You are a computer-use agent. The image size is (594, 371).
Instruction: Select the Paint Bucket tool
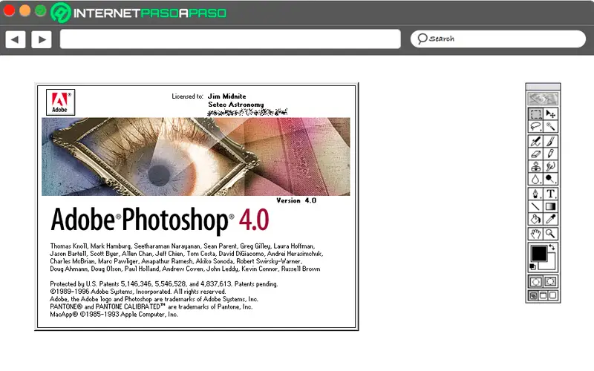535,219
